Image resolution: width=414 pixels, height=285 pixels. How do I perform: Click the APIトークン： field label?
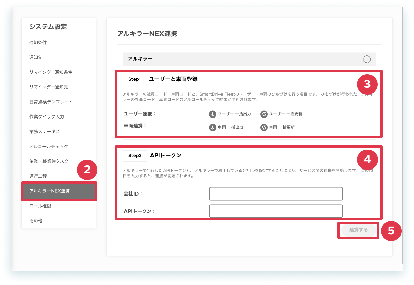click(x=139, y=211)
